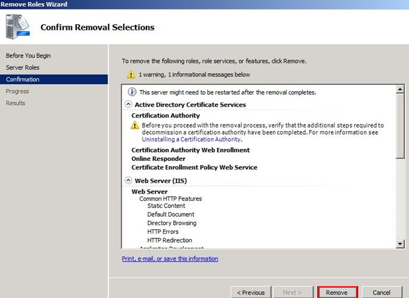Screen dimensions: 409x298
Task: Open the Before You Begin step
Action: [28, 55]
